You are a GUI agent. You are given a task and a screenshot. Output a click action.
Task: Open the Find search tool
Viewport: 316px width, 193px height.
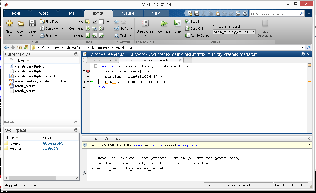(x=120, y=36)
